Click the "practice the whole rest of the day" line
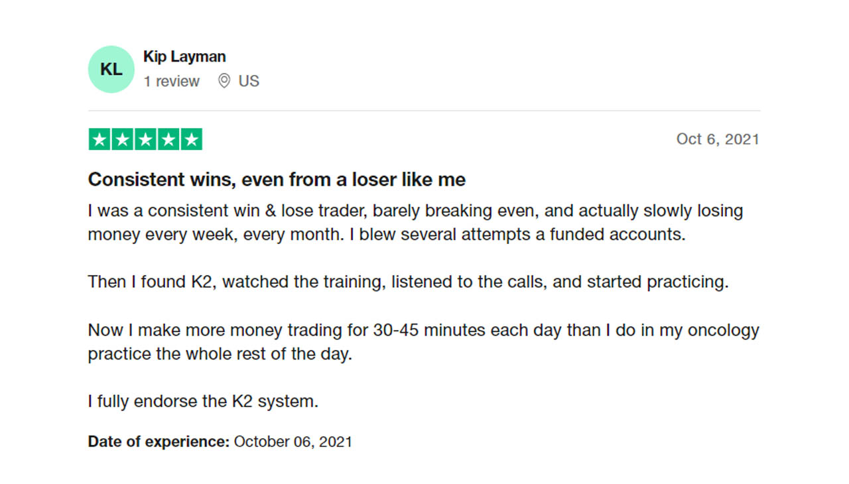Viewport: 849px width, 484px height. coord(220,354)
